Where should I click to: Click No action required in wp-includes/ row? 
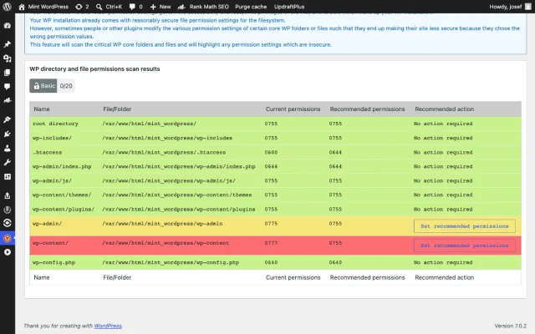click(443, 138)
